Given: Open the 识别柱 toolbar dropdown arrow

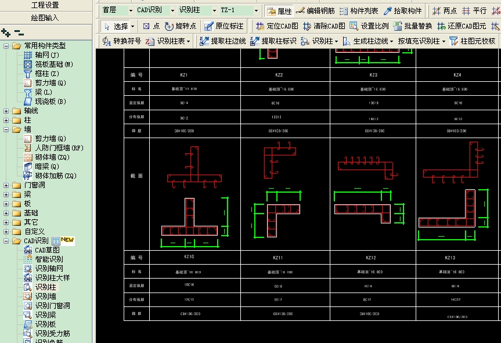Looking at the screenshot, I should (336, 42).
